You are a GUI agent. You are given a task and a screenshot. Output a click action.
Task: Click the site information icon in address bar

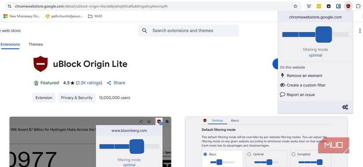10,6
